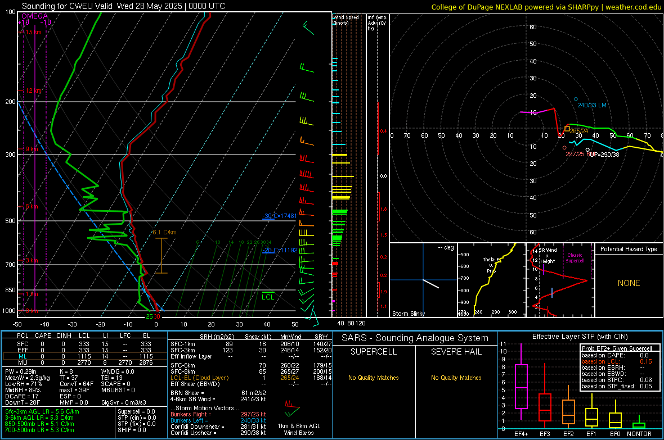Click the 'BRN Shear =' row
The height and width of the screenshot is (440, 664).
coord(218,393)
